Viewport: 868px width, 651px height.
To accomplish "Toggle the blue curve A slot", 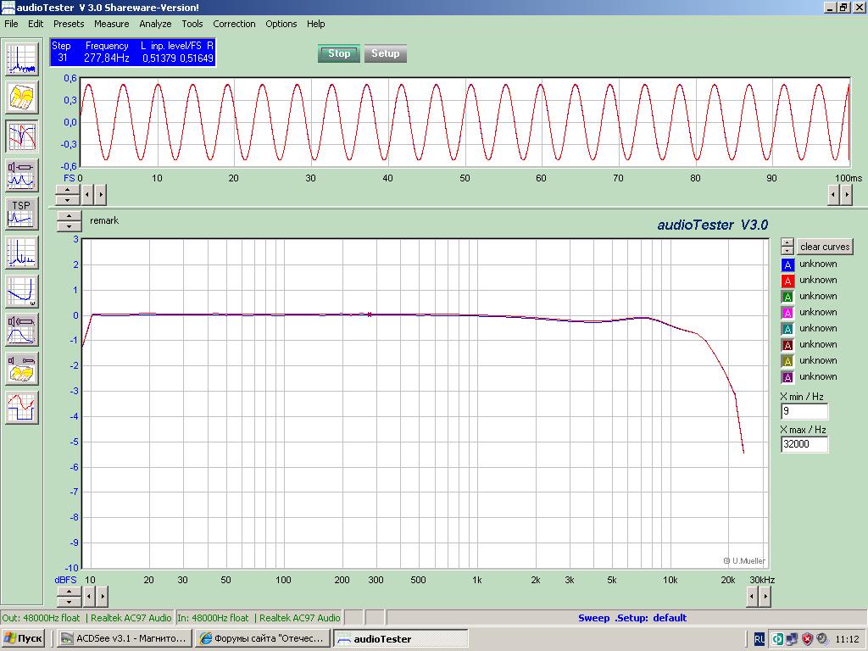I will (787, 264).
